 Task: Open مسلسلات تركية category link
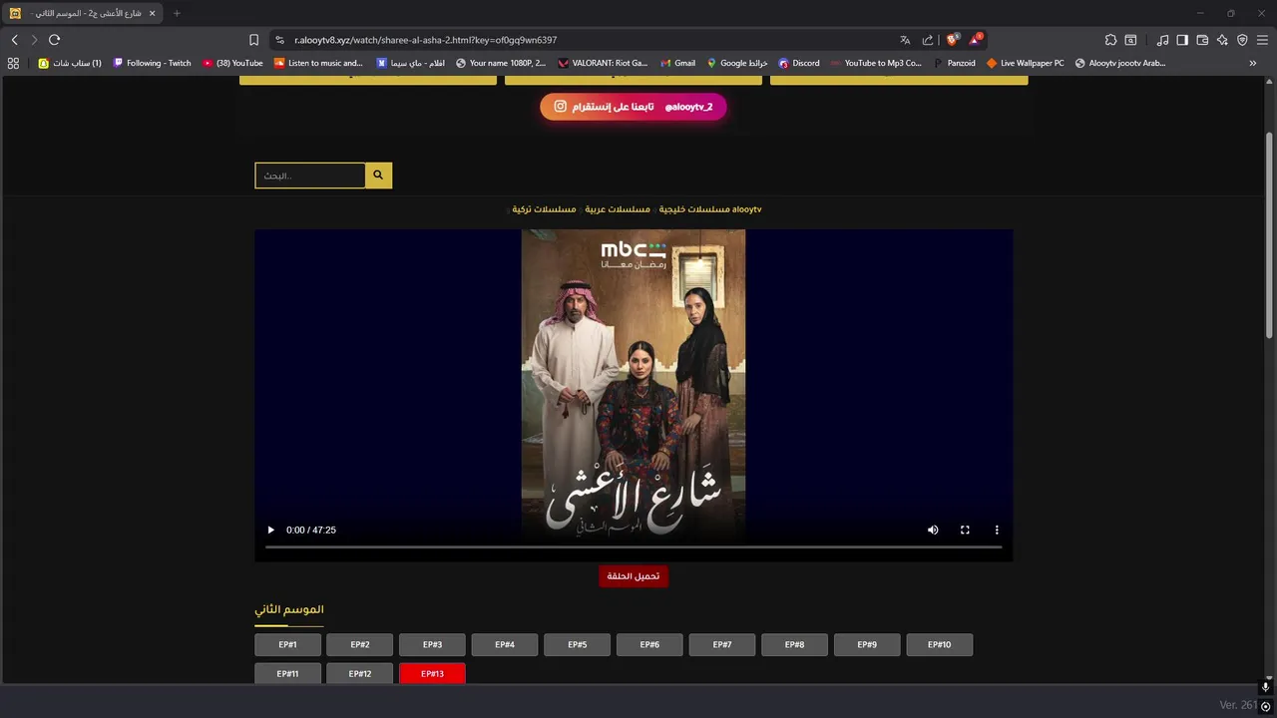click(544, 209)
